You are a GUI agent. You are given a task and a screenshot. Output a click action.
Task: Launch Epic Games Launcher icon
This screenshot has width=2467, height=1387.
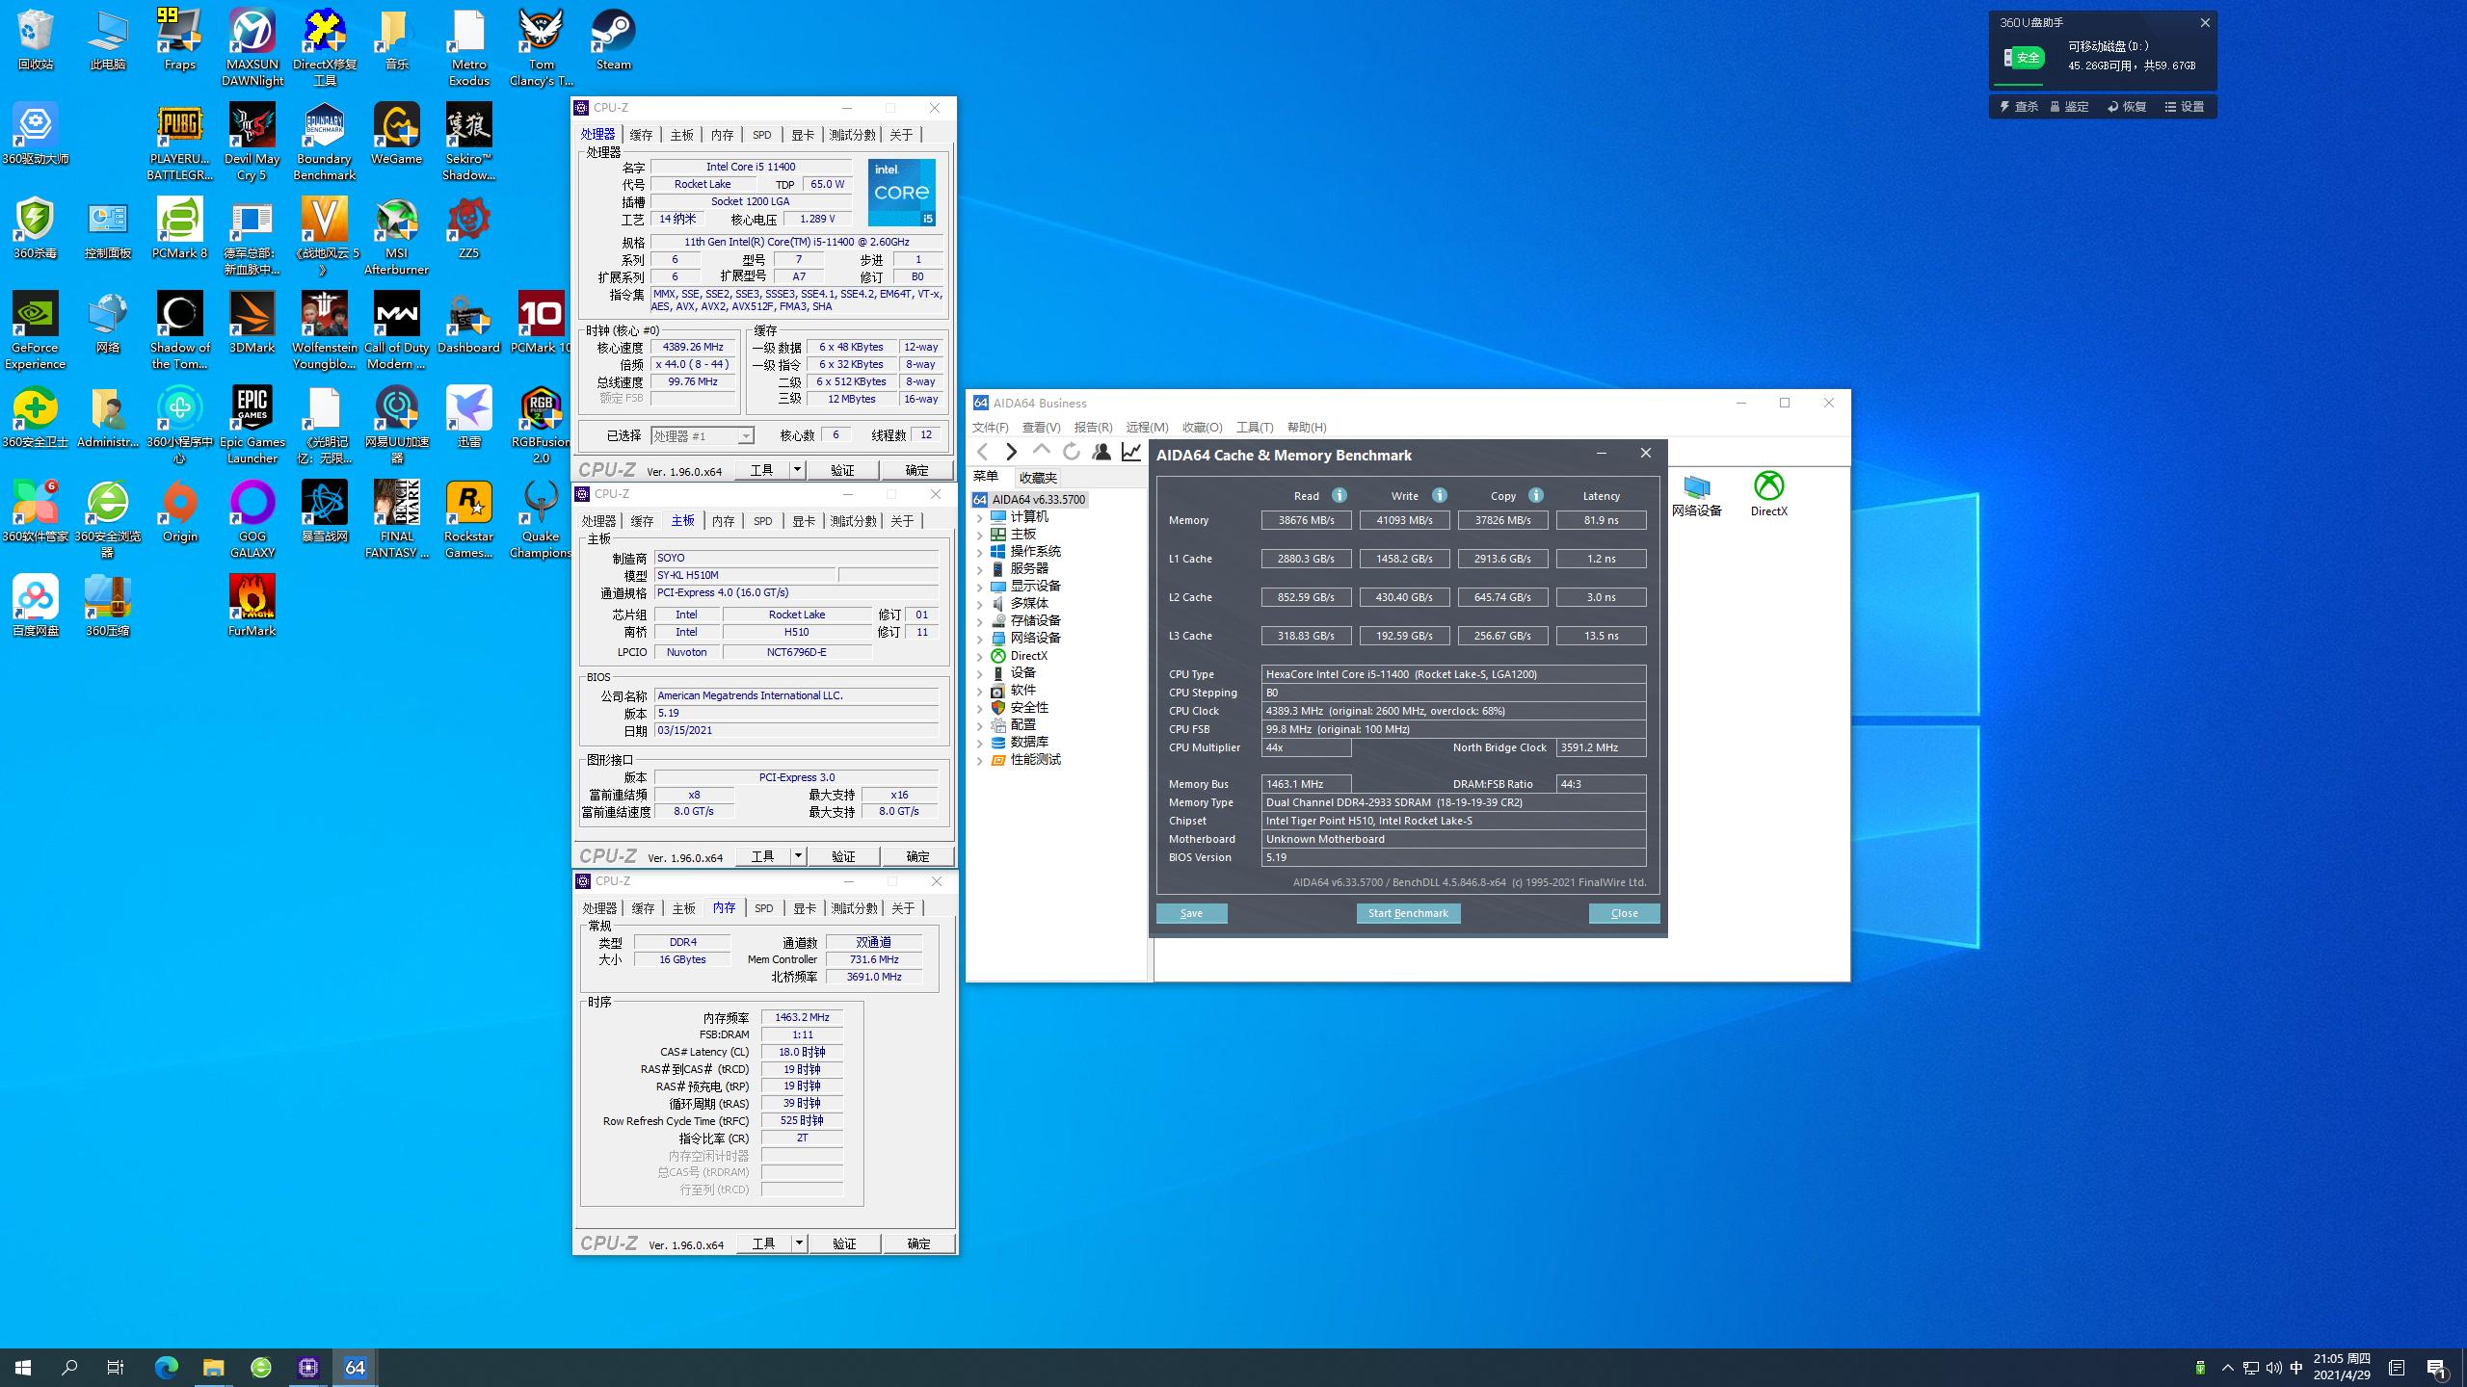[252, 426]
